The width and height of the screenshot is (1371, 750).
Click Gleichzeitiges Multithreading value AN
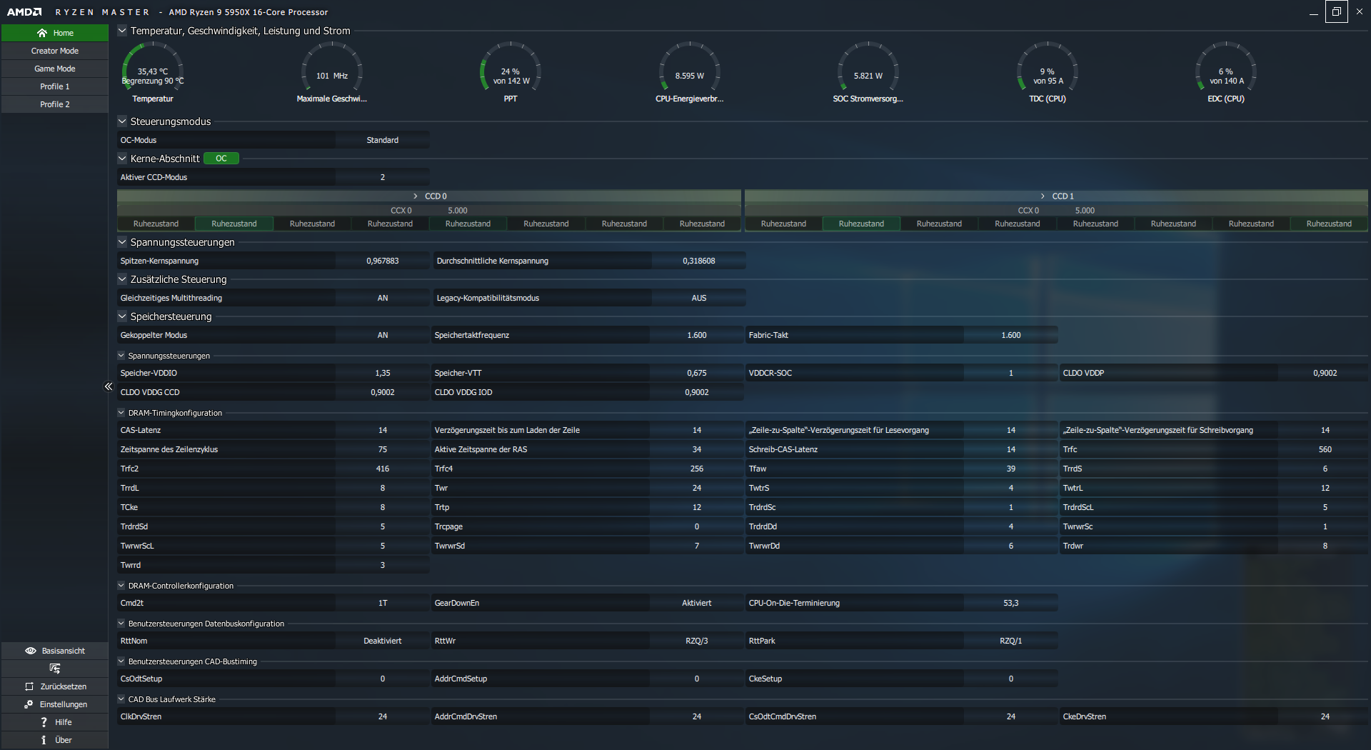tap(383, 298)
